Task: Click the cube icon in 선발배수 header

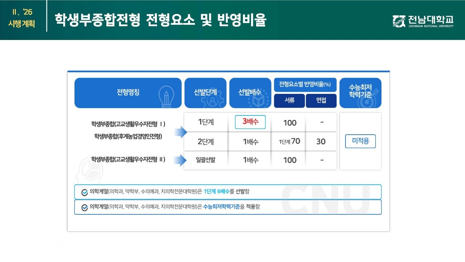Action: coord(259,98)
